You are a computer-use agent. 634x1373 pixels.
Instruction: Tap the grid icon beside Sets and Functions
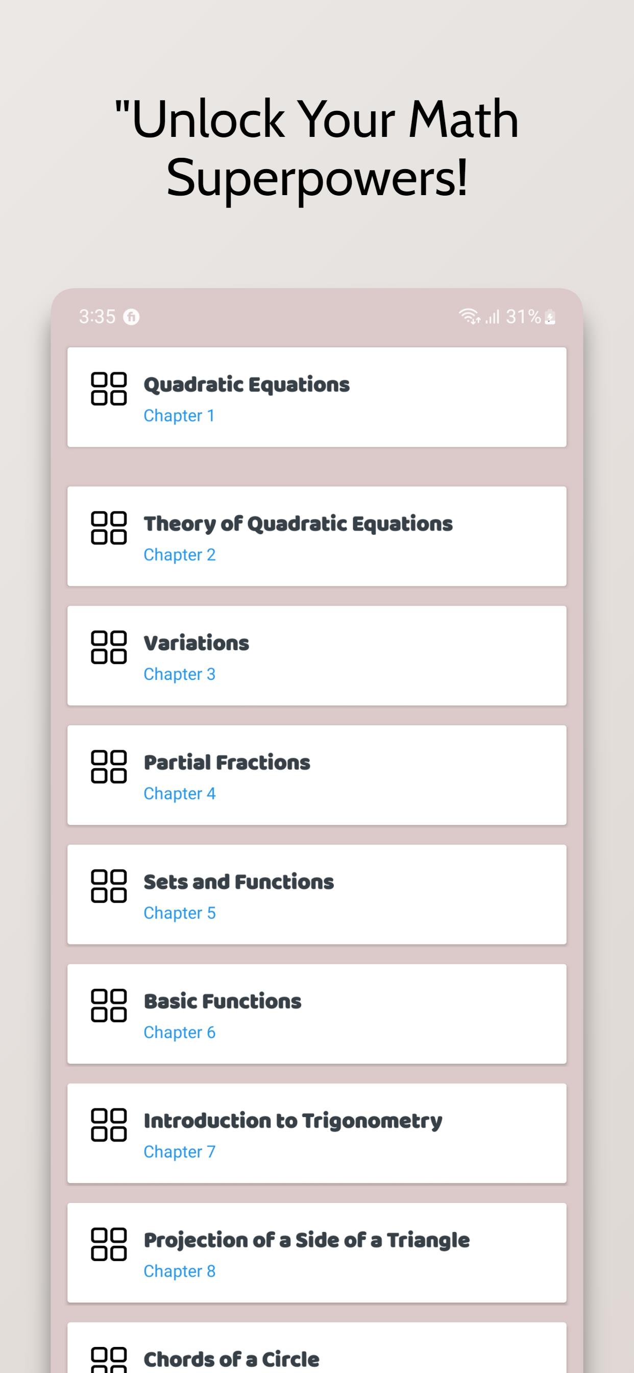pos(109,886)
